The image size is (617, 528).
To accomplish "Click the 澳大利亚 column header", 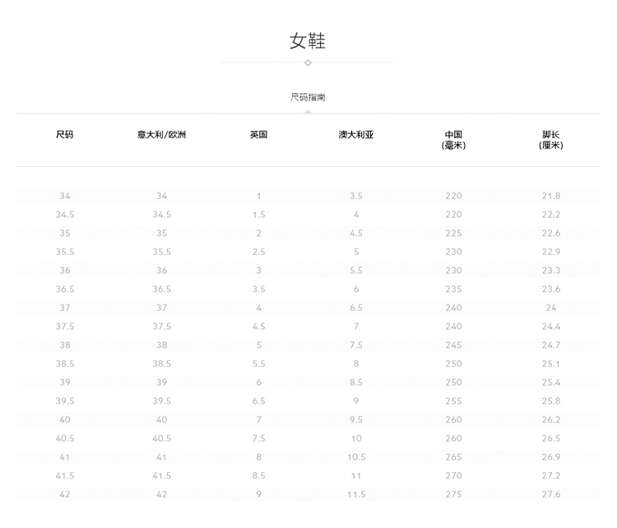I will click(x=355, y=135).
